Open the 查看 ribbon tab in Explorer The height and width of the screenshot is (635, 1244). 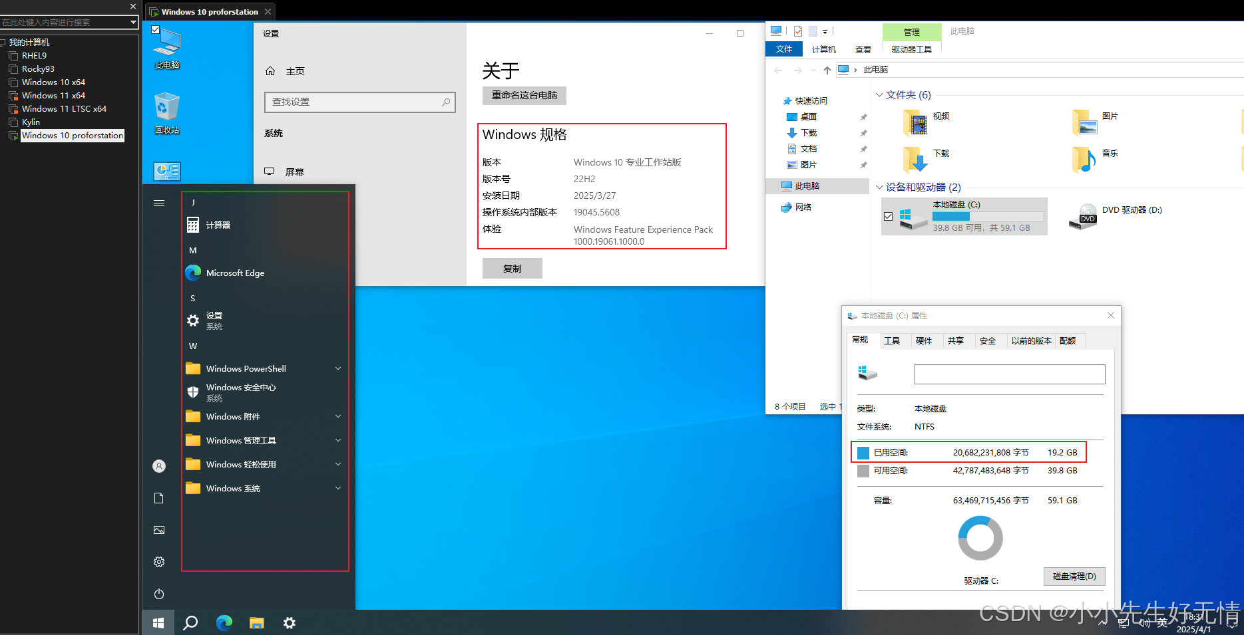(x=863, y=49)
